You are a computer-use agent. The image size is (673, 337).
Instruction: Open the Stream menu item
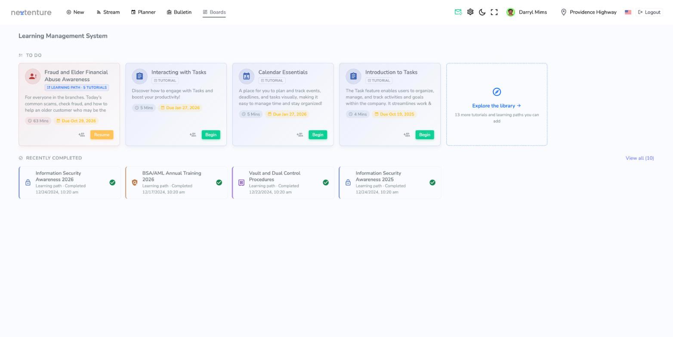108,12
